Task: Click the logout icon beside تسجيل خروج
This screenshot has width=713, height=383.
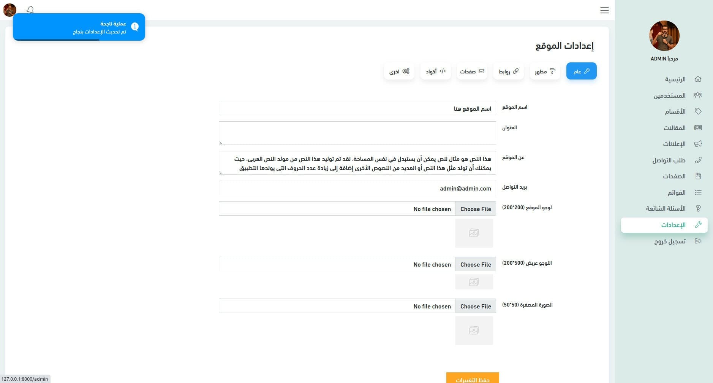Action: (x=698, y=241)
